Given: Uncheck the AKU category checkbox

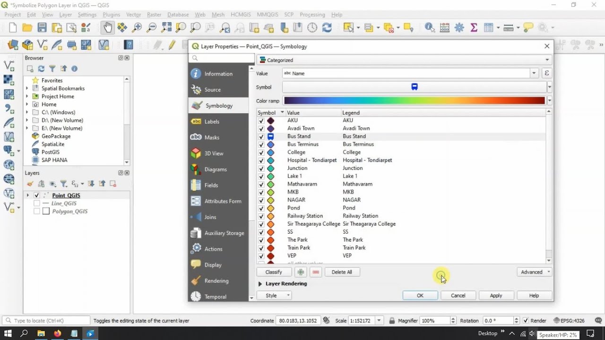Looking at the screenshot, I should click(261, 120).
